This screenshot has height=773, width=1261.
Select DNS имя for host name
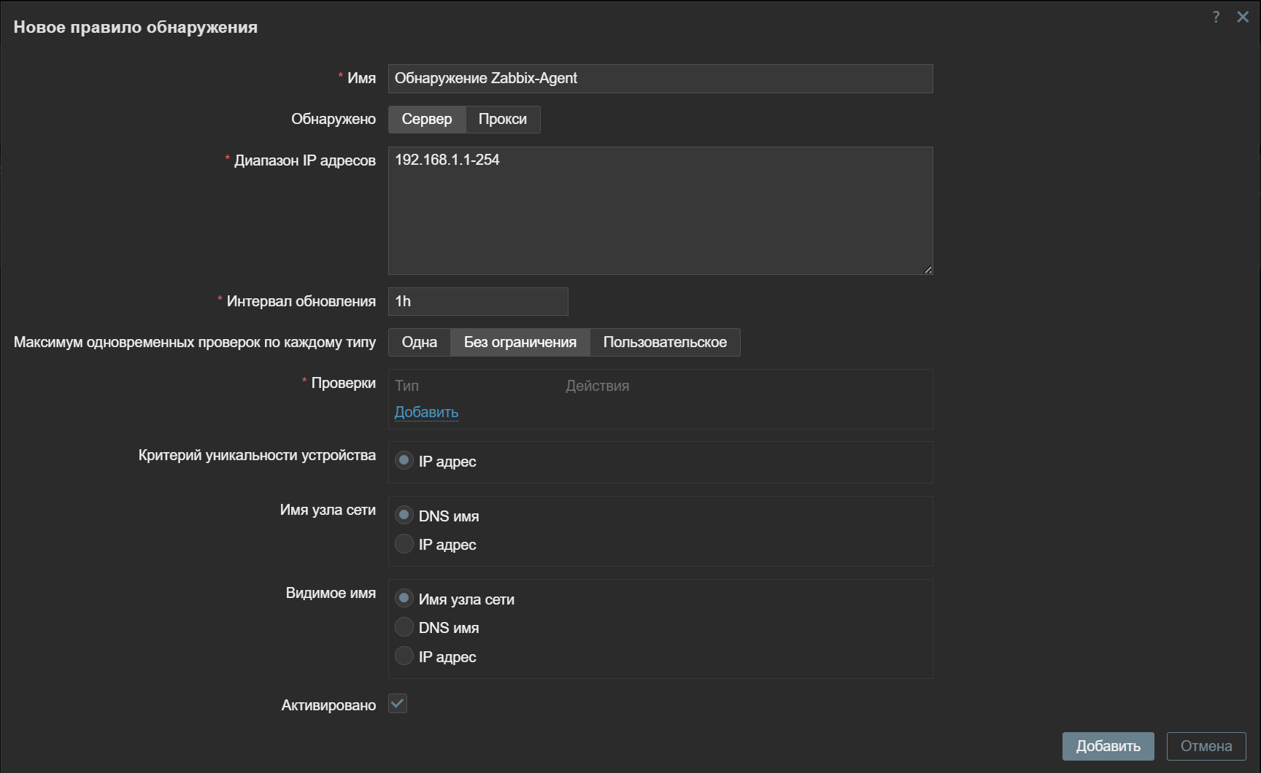404,516
